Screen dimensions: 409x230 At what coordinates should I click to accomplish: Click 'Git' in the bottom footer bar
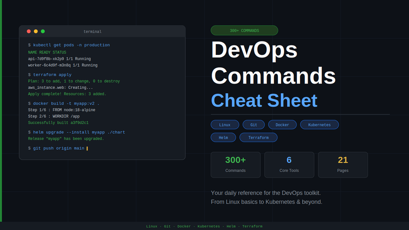pyautogui.click(x=167, y=226)
